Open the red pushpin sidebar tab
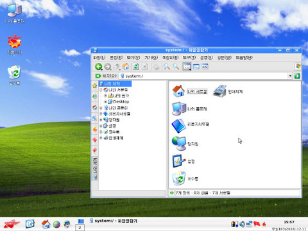The height and width of the screenshot is (231, 308). point(95,151)
